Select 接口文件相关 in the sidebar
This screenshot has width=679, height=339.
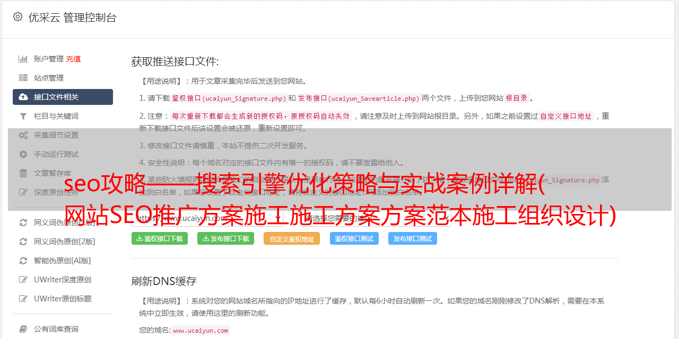click(63, 97)
